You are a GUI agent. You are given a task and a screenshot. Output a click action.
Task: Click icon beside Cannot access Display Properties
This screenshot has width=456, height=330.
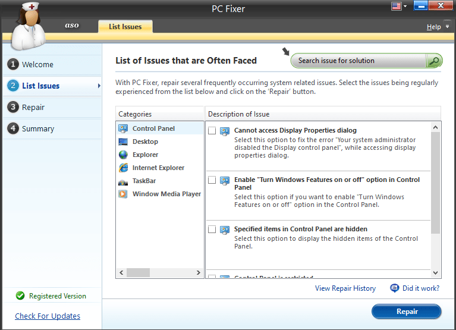point(225,131)
